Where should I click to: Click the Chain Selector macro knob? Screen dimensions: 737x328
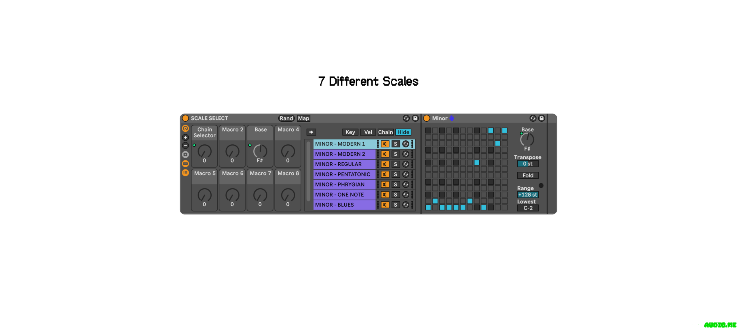coord(204,151)
